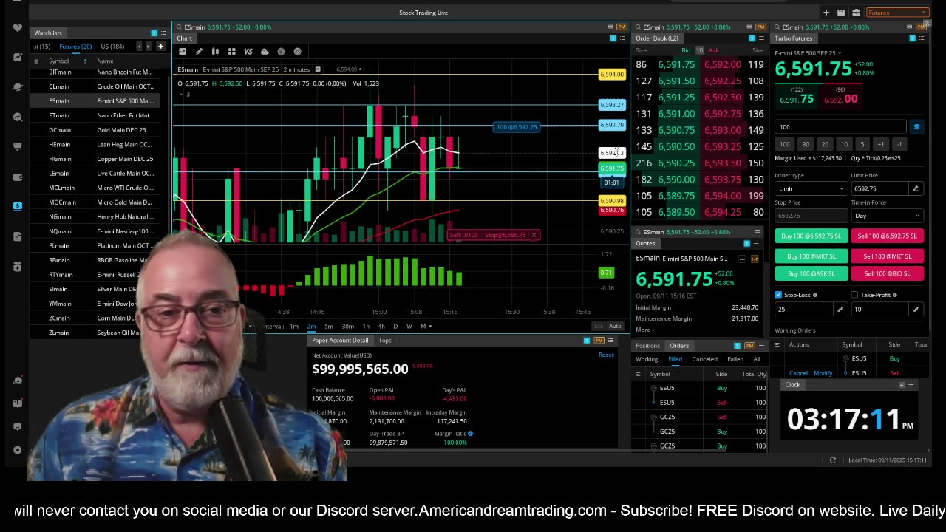The height and width of the screenshot is (532, 946).
Task: Expand More details in Quotes panel
Action: click(644, 330)
